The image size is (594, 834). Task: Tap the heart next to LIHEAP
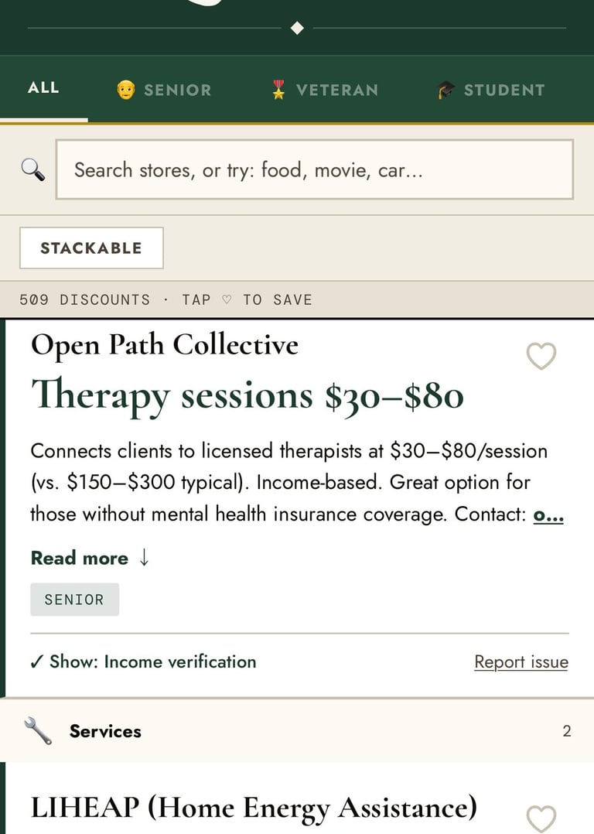[x=541, y=817]
